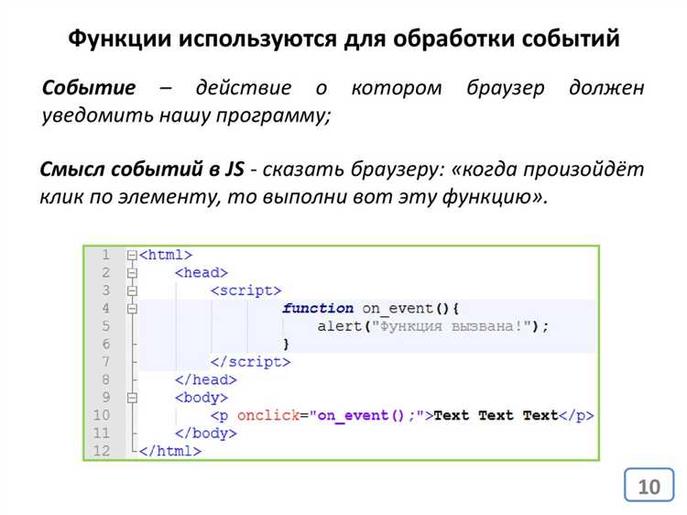Image resolution: width=687 pixels, height=515 pixels.
Task: Collapse the fold marker on line 9 body
Action: [132, 398]
